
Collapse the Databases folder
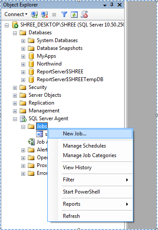coord(15,33)
